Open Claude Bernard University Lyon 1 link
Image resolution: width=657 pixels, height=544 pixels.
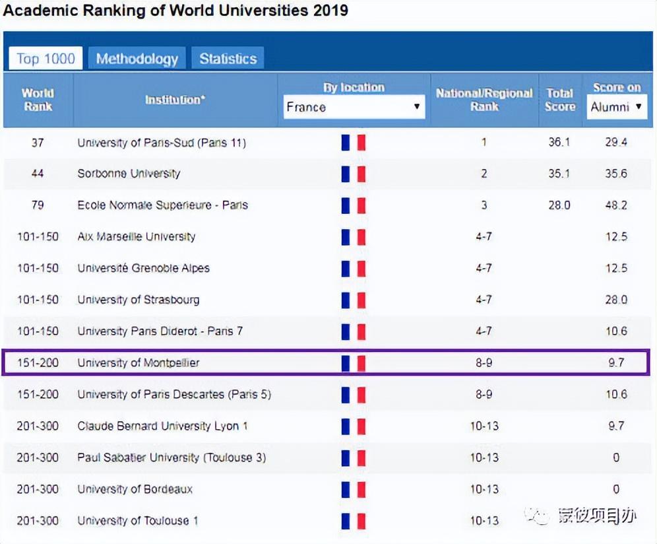tap(162, 426)
